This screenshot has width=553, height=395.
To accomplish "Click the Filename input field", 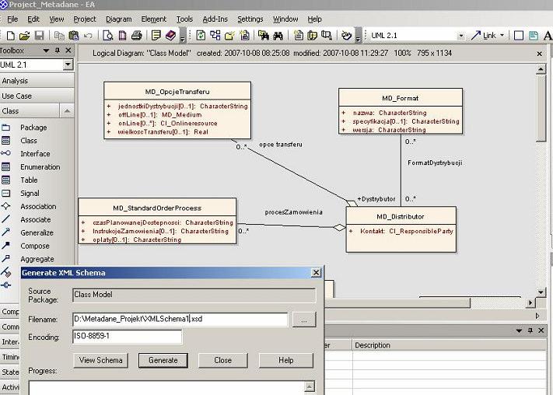I will coord(180,319).
